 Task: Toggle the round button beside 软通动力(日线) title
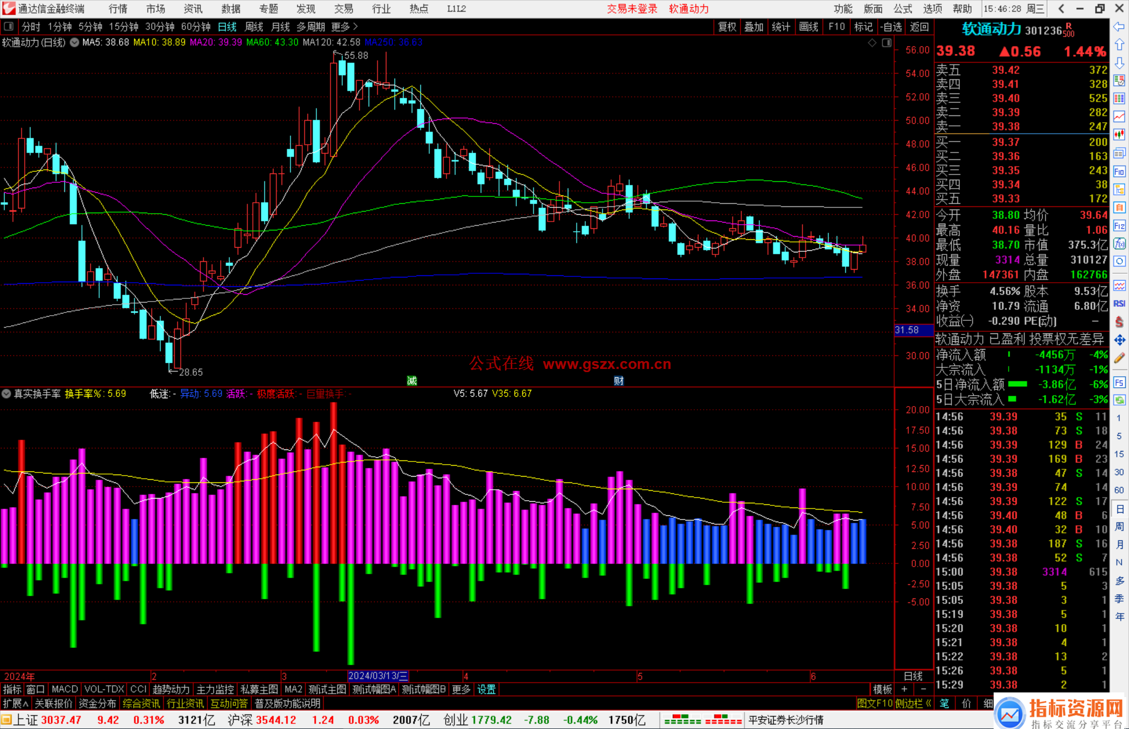tap(74, 42)
